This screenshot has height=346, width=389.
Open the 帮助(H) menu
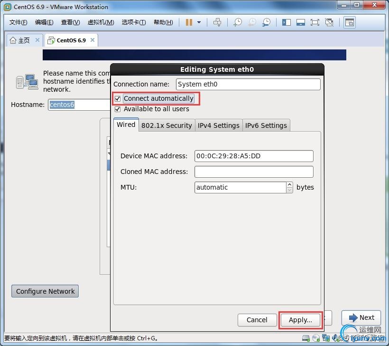[x=163, y=22]
